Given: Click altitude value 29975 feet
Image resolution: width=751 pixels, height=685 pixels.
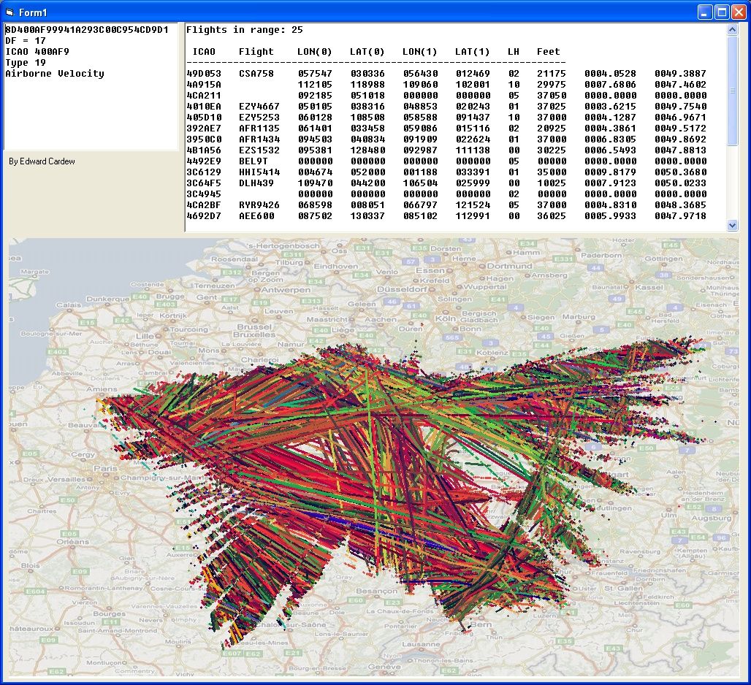Looking at the screenshot, I should pos(552,85).
